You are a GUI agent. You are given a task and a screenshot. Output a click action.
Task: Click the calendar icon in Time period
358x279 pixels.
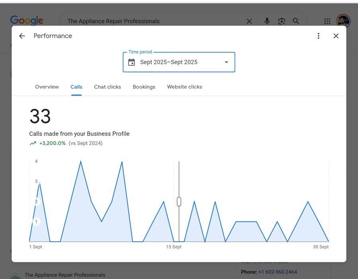pos(132,62)
